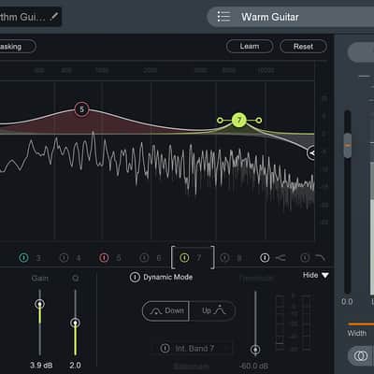The height and width of the screenshot is (374, 374).
Task: Disable band 7 power button
Action: (184, 258)
